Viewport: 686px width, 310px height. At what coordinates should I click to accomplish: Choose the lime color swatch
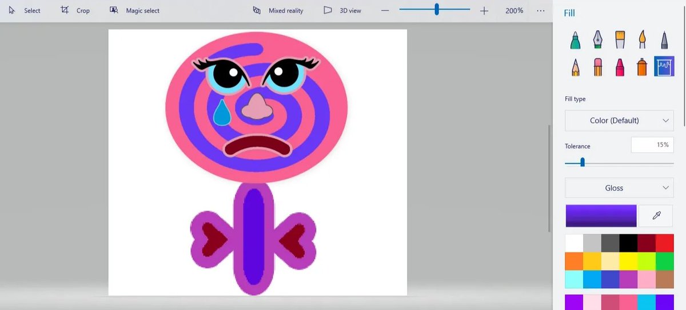tap(647, 261)
